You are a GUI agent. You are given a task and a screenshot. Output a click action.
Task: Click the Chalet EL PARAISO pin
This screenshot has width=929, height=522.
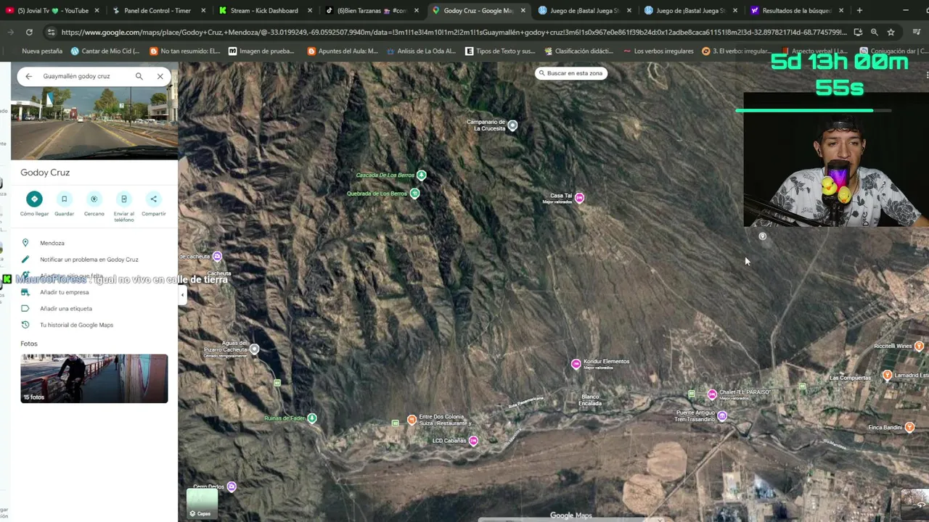[x=712, y=394]
